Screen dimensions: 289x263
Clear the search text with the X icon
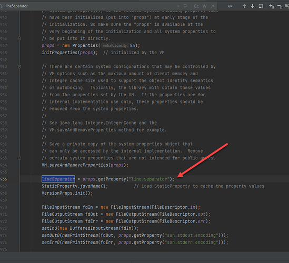[178, 6]
